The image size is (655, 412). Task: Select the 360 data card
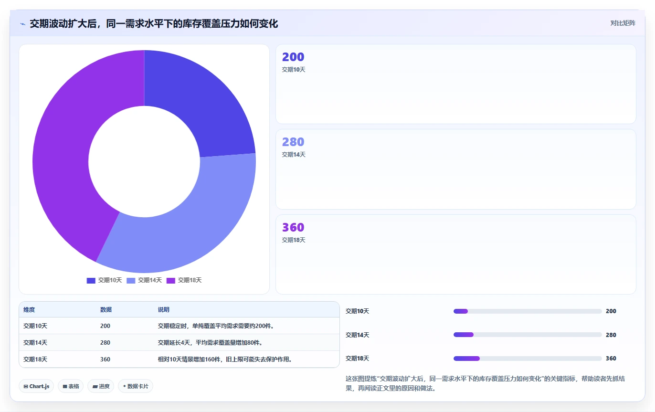(x=456, y=254)
